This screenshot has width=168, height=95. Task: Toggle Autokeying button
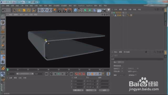pos(80,74)
